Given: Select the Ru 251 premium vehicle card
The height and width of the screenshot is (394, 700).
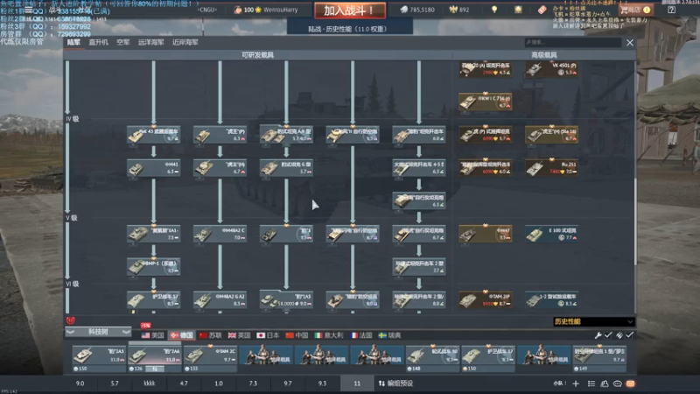Looking at the screenshot, I should [x=551, y=167].
